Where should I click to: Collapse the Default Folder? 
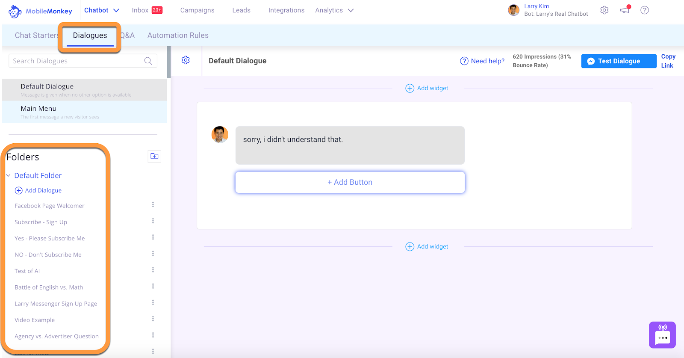(x=8, y=175)
